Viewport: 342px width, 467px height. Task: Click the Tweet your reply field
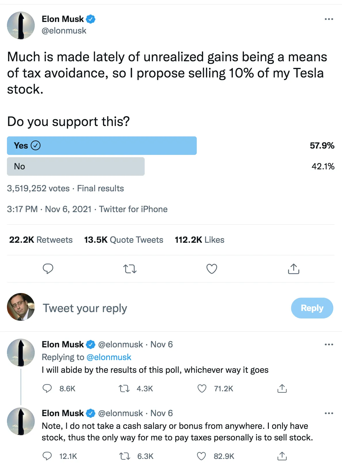coord(85,308)
